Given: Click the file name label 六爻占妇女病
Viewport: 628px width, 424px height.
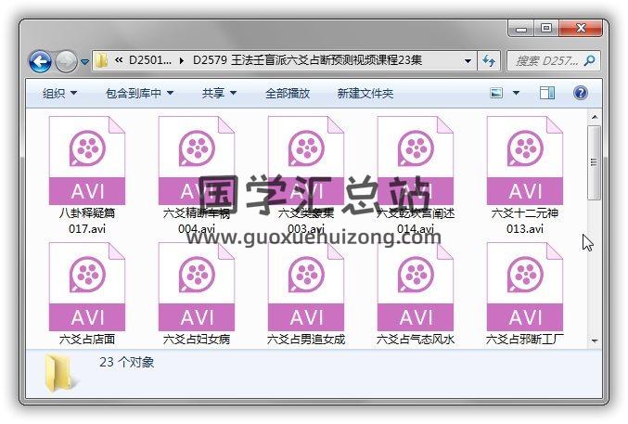Looking at the screenshot, I should 197,340.
